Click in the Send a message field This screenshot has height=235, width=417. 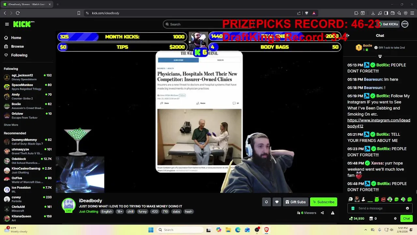coord(380,208)
